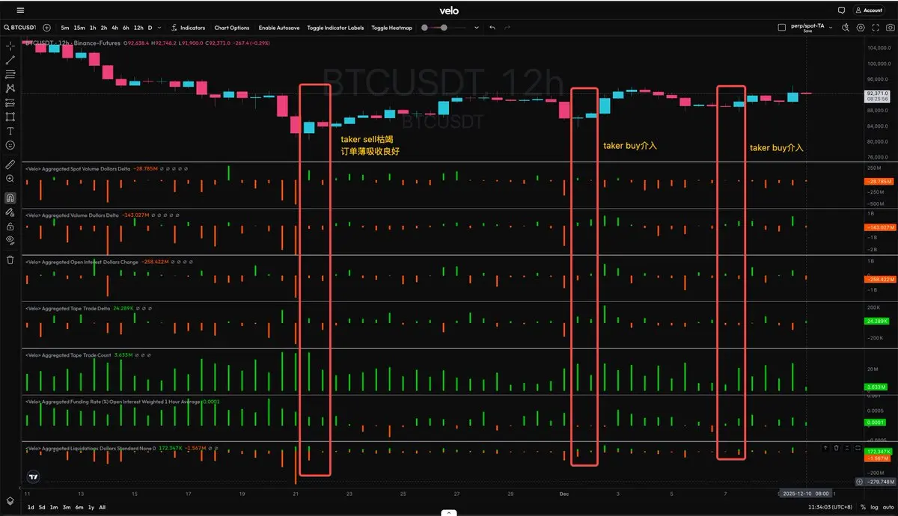The image size is (898, 516).
Task: Click Enable Autosave
Action: [x=279, y=28]
